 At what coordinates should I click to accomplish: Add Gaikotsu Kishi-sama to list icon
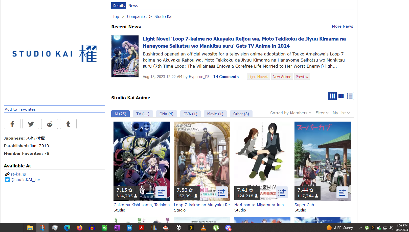161,192
